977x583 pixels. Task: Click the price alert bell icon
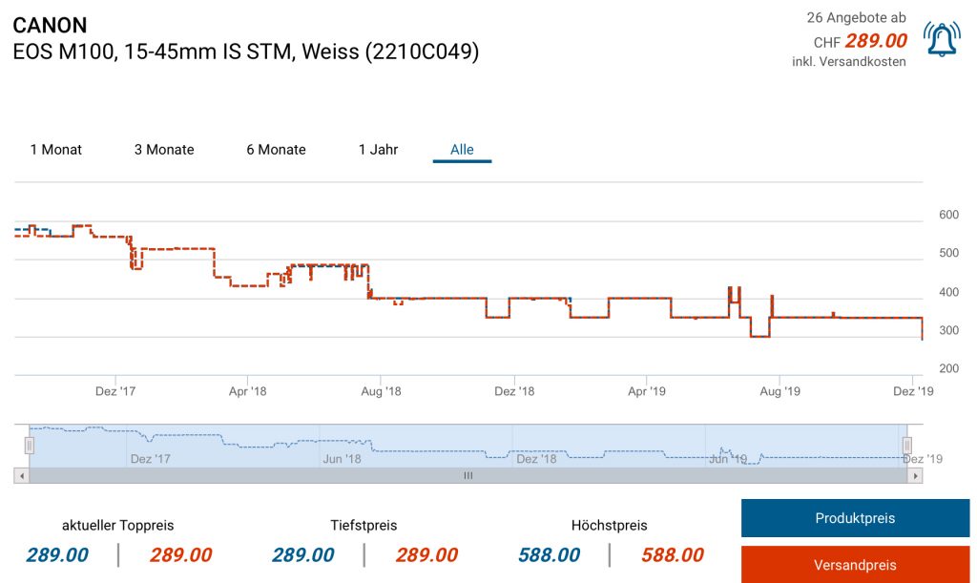click(x=942, y=39)
